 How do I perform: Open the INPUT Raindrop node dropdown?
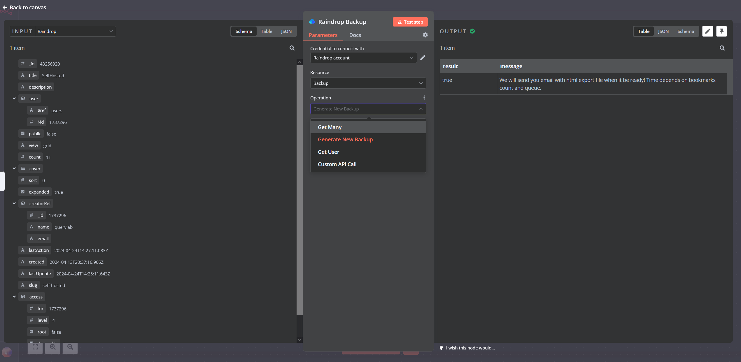(75, 31)
